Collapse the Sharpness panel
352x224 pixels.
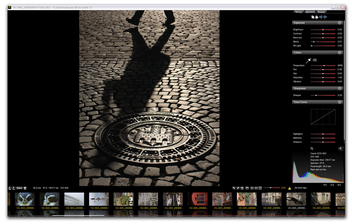tap(340, 89)
